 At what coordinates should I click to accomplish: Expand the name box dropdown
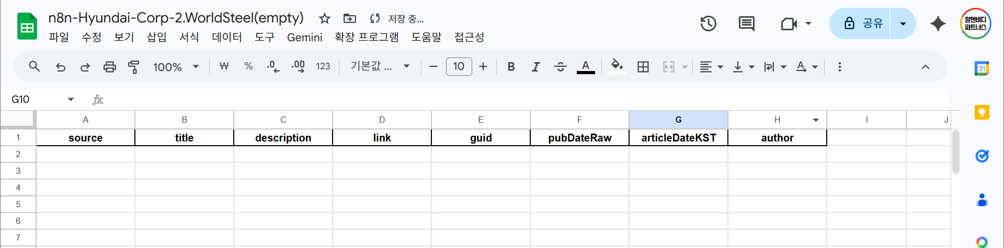(71, 99)
